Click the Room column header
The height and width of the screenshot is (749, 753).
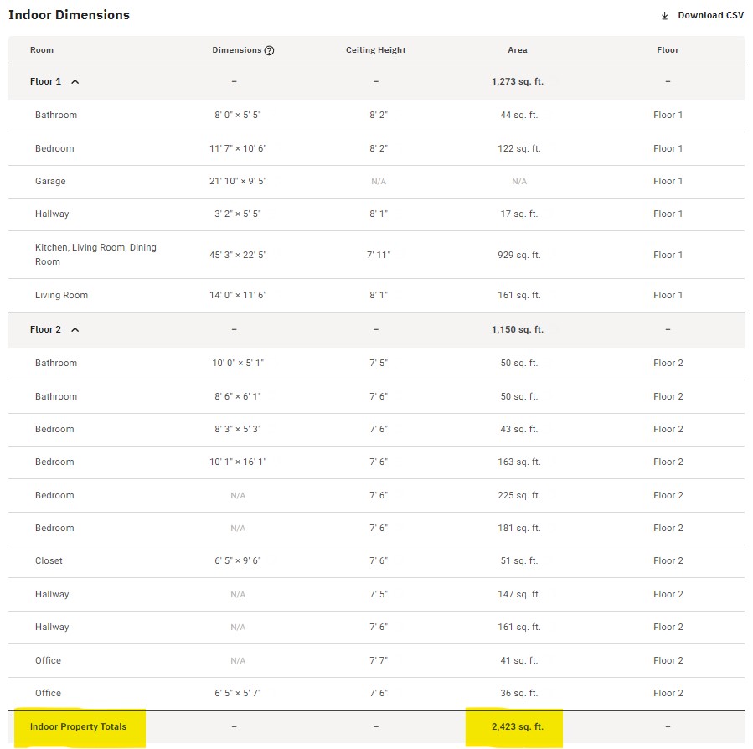pyautogui.click(x=42, y=50)
